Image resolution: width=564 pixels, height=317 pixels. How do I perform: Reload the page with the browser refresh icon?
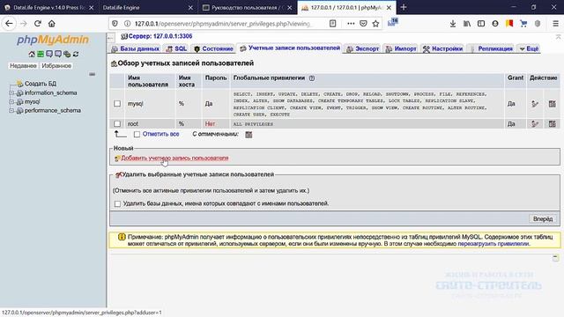37,24
